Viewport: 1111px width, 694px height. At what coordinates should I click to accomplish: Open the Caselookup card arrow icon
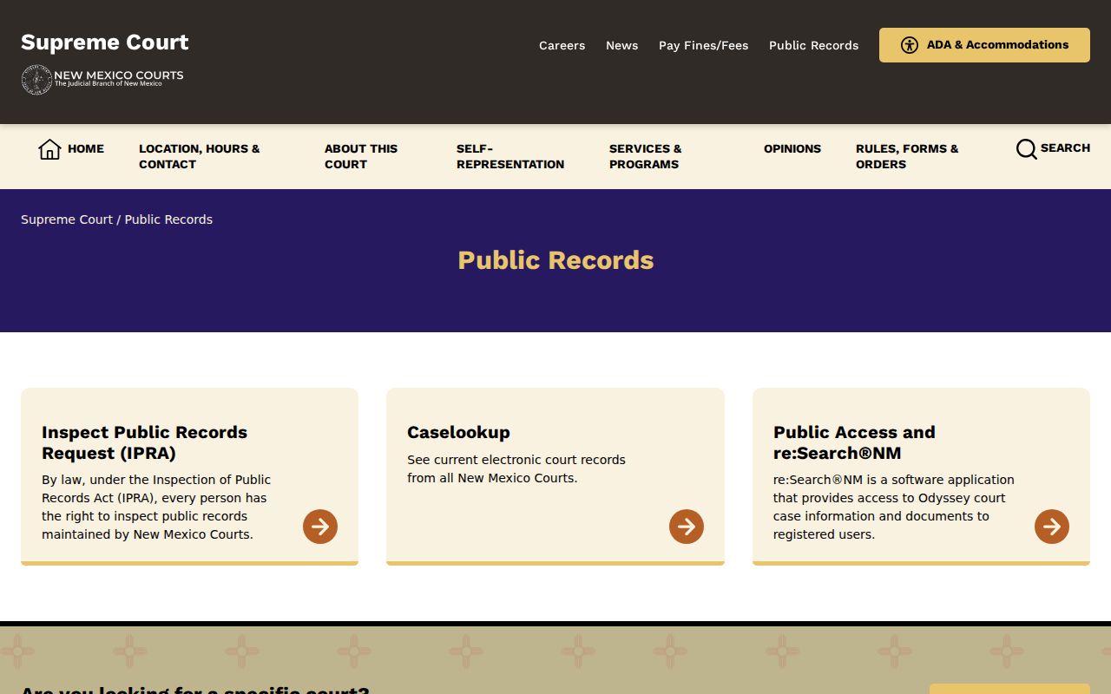point(687,527)
